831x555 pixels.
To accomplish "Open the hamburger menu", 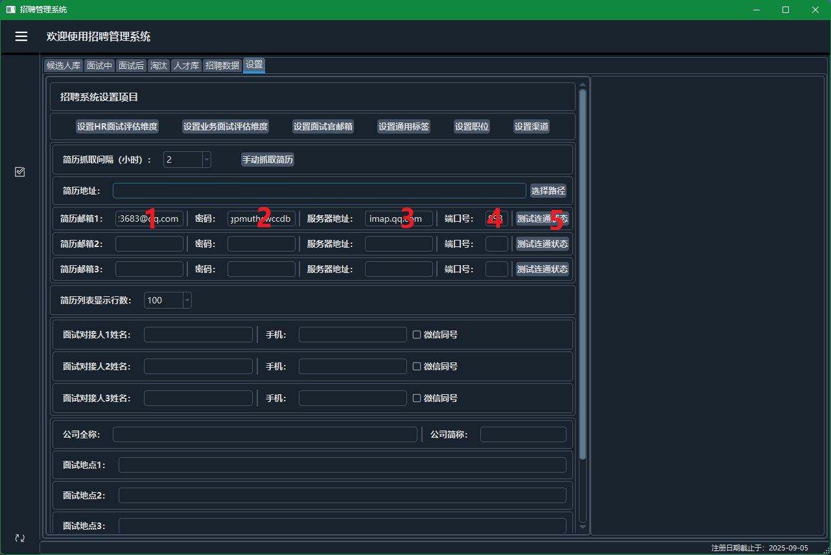I will [x=21, y=36].
